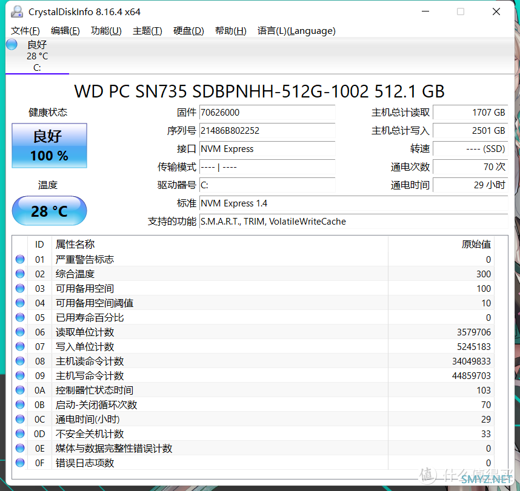Image resolution: width=520 pixels, height=491 pixels.
Task: Click the standard field NVM Express 1.4
Action: tap(353, 203)
